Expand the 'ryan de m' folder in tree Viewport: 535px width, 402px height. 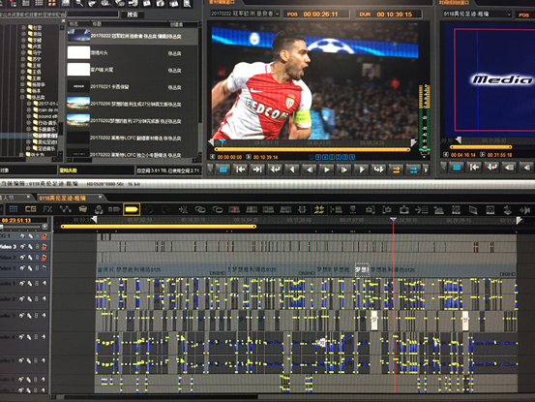[x=29, y=110]
